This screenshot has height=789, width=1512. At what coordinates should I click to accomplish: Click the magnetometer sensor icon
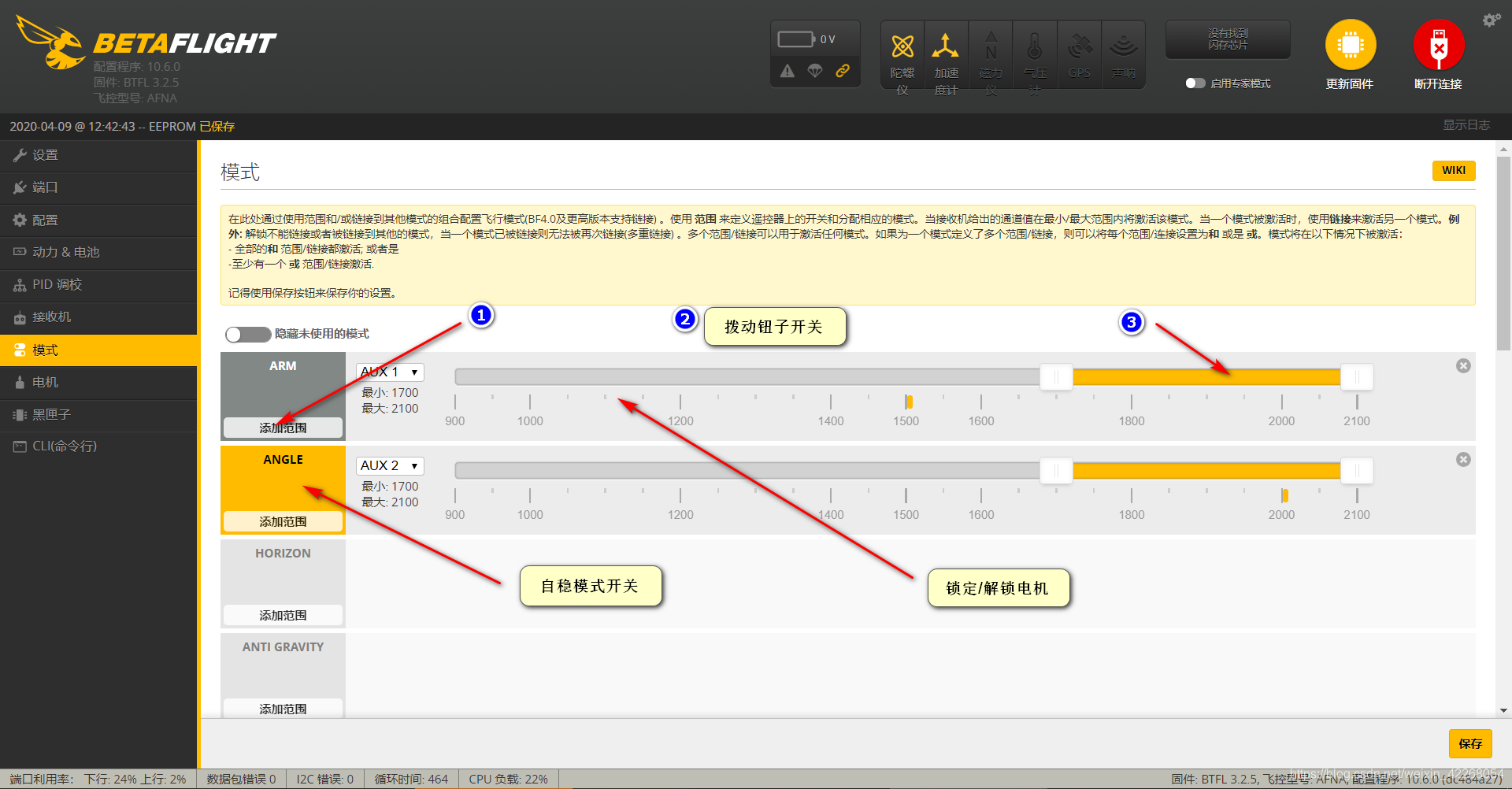pos(991,47)
